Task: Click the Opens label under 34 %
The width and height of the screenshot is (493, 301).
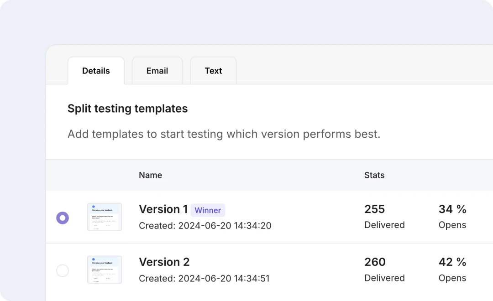Action: coord(452,225)
